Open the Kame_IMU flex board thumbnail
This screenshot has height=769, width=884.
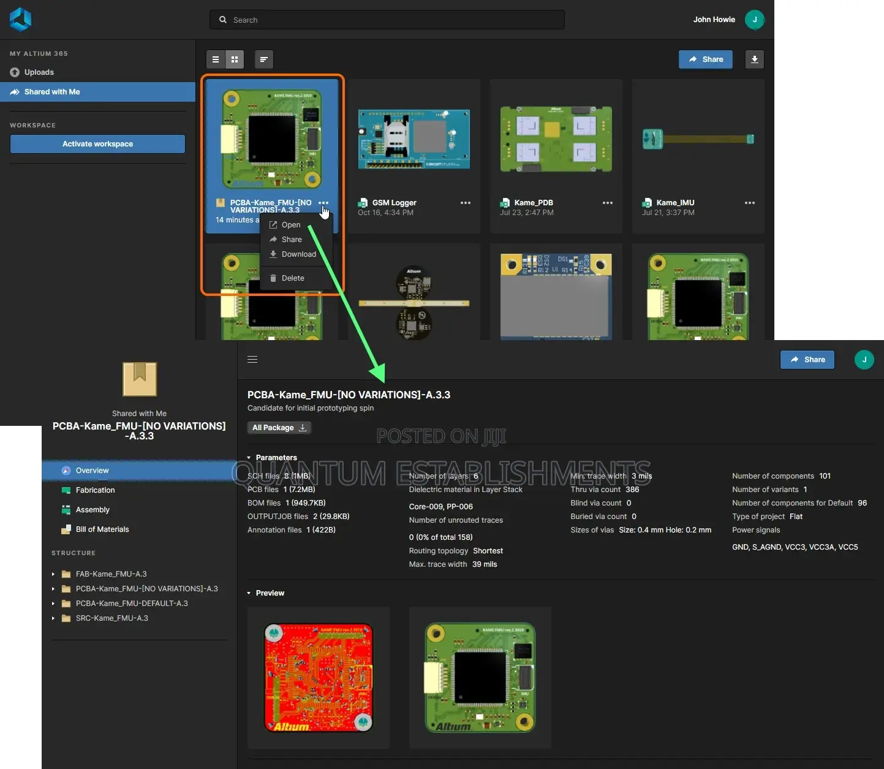pyautogui.click(x=698, y=138)
